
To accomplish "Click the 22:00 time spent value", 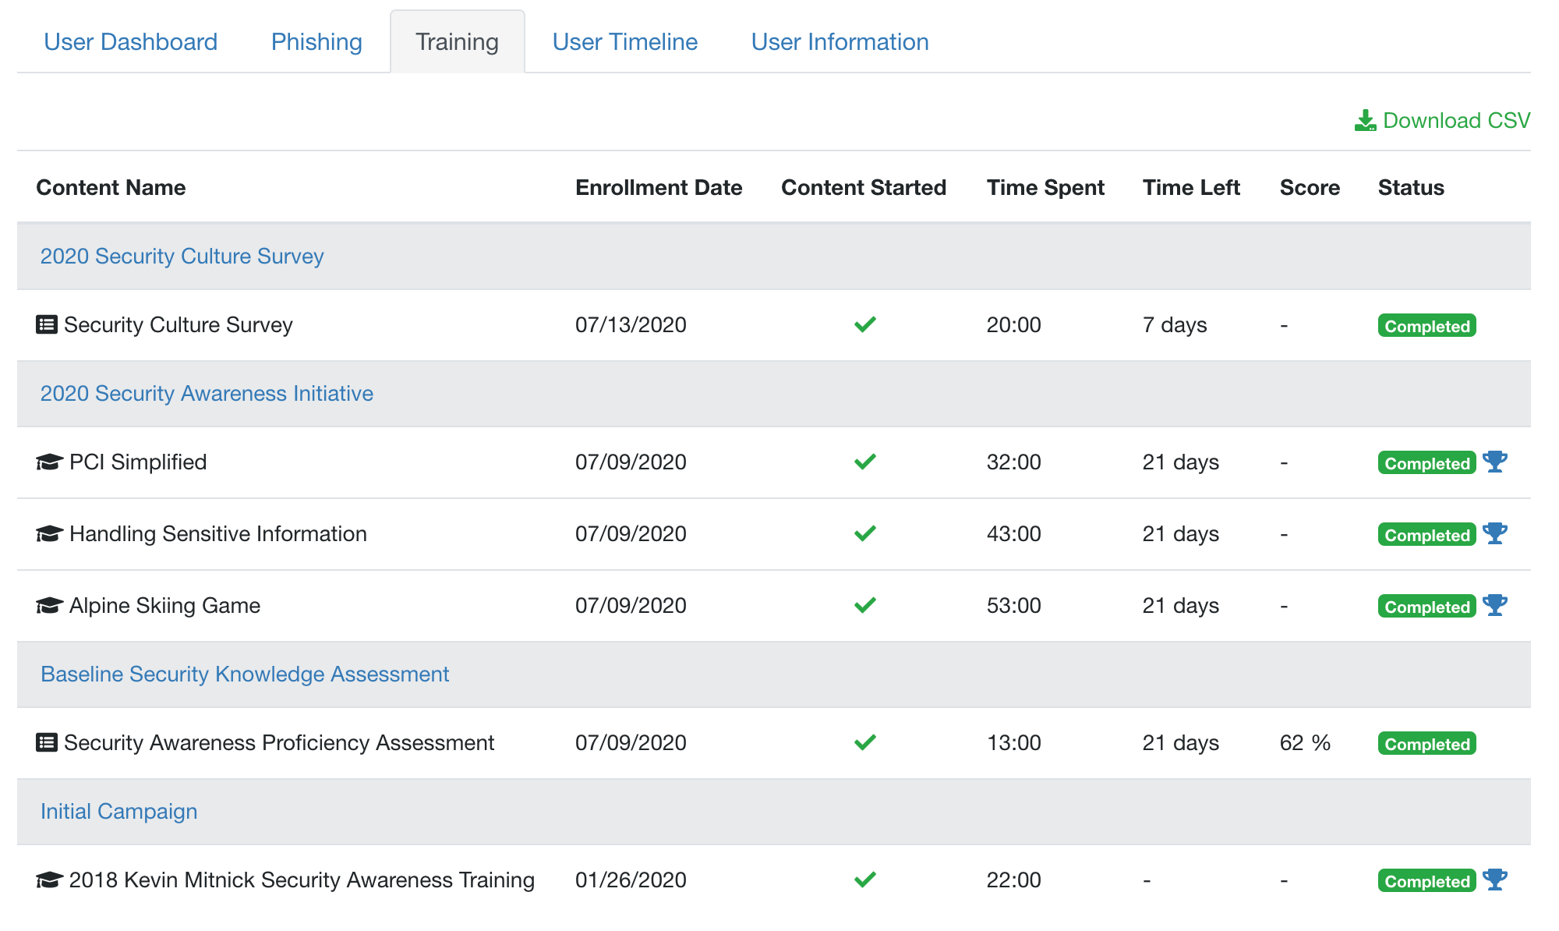I will tap(1014, 880).
